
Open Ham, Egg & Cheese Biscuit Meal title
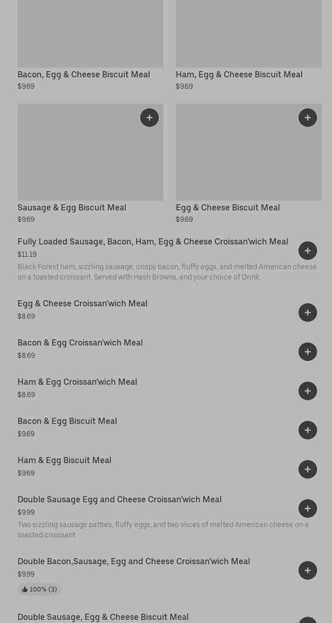tap(239, 74)
